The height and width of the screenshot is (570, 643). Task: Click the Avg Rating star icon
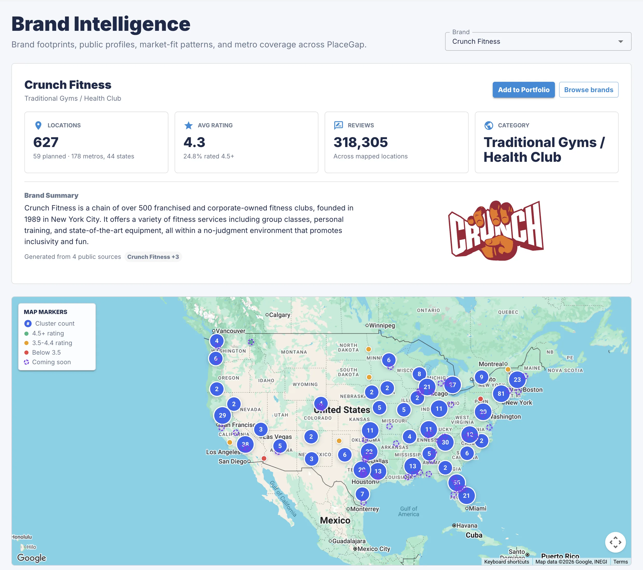click(188, 126)
